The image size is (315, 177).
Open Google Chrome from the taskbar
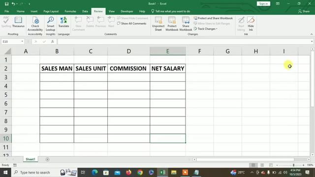[x=140, y=173]
